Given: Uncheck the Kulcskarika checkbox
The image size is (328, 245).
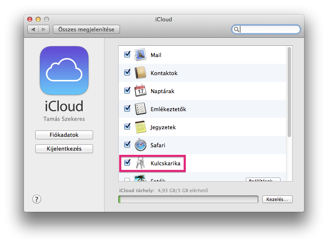Looking at the screenshot, I should click(127, 162).
